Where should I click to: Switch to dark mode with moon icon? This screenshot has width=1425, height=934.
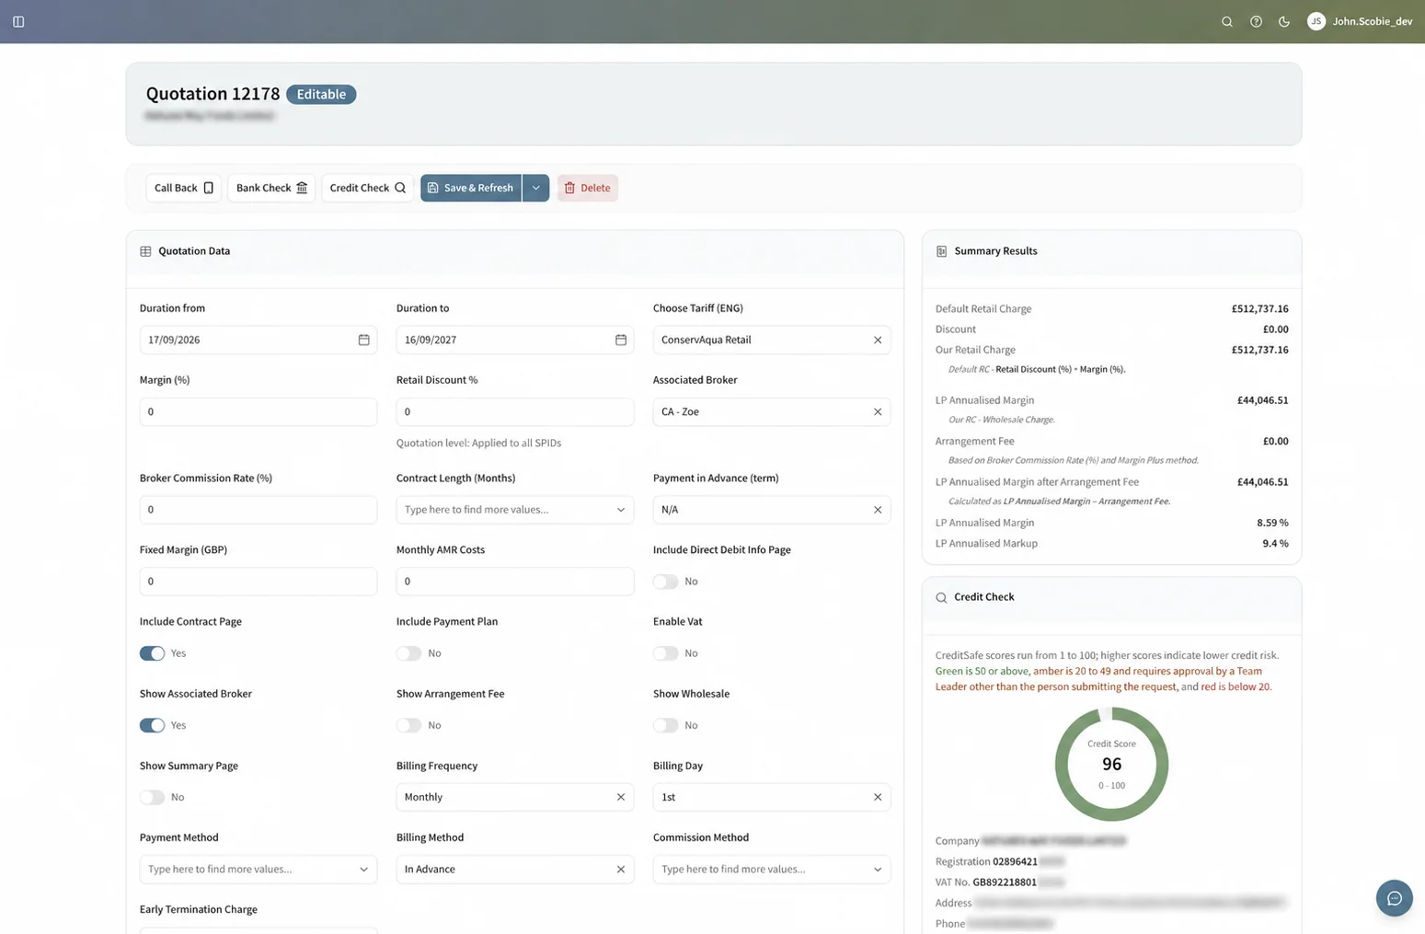pos(1284,21)
